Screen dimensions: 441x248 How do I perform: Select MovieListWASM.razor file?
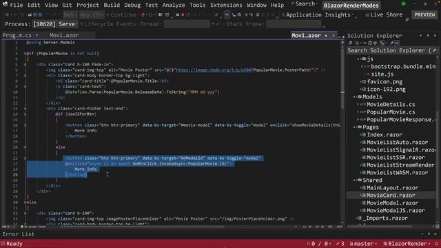point(397,173)
